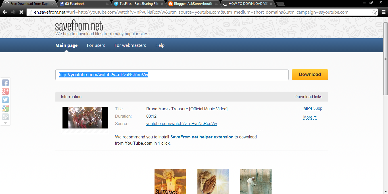388x194 pixels.
Task: Bookmark this page with the star icon
Action: tap(374, 12)
